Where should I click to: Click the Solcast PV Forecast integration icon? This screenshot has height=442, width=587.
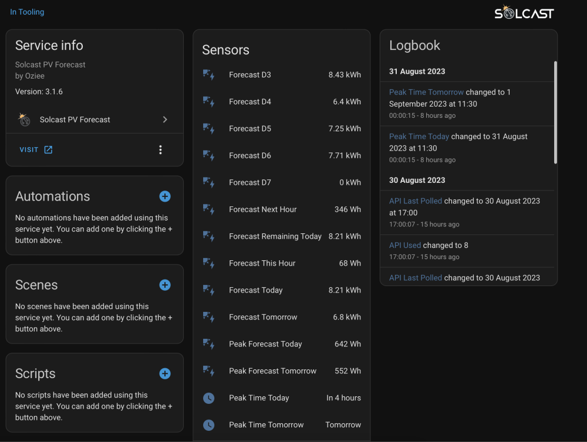(x=24, y=120)
